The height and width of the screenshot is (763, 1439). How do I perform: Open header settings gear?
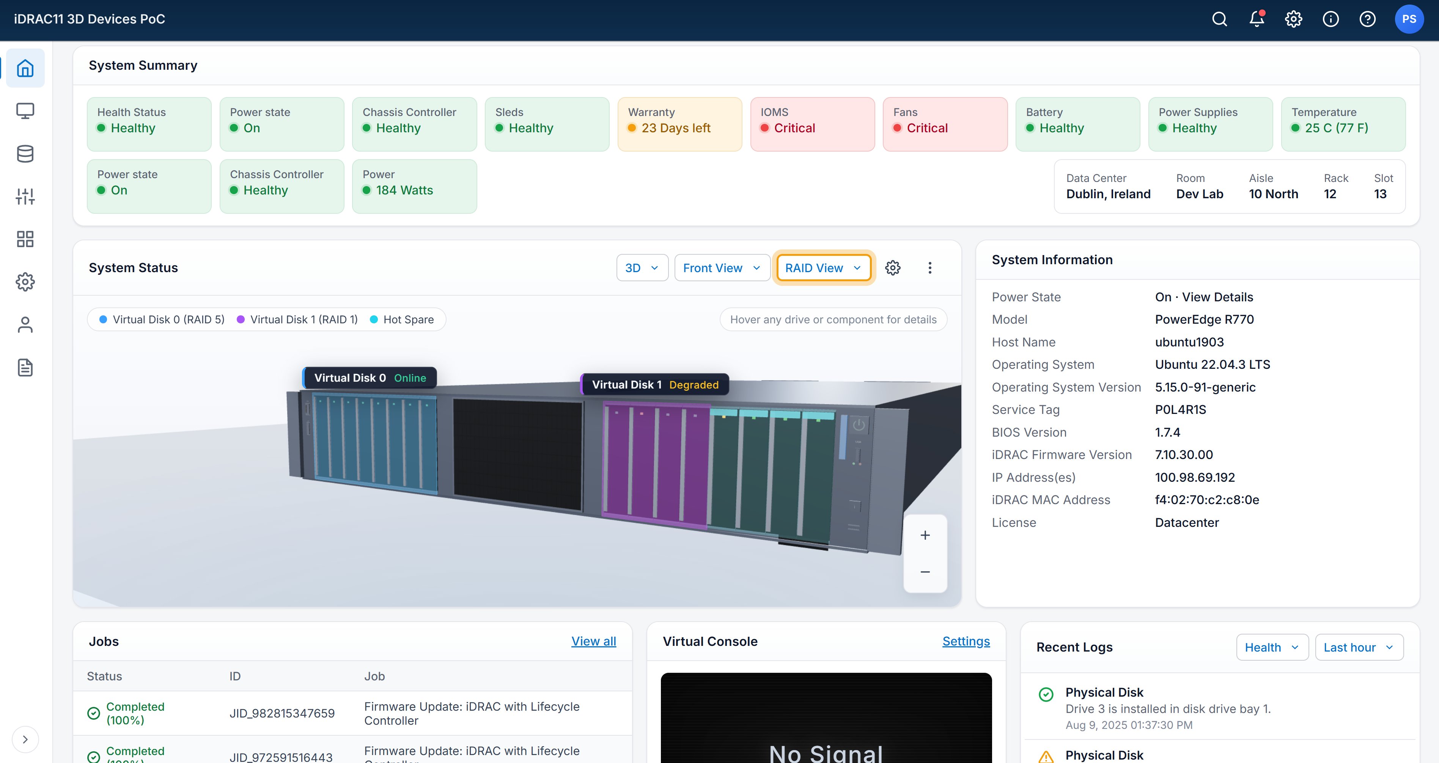(x=1294, y=20)
